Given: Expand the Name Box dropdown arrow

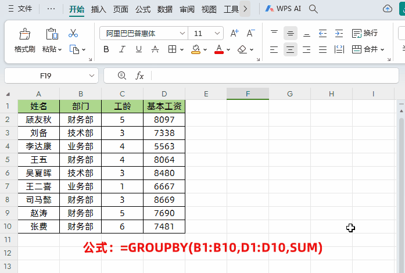Looking at the screenshot, I should click(x=92, y=76).
